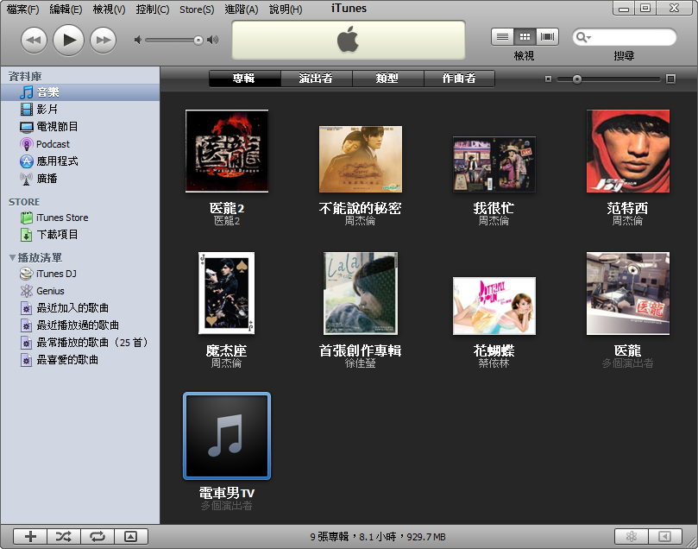This screenshot has height=549, width=698.
Task: Click the 蔡依林 artist name
Action: (x=494, y=363)
